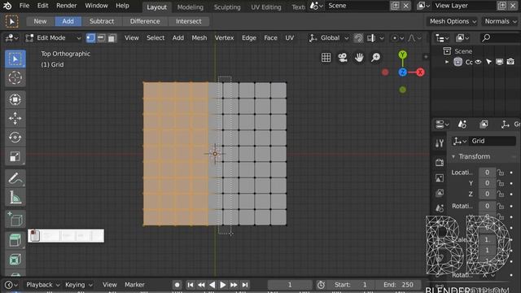
Task: Switch to vertex select mode
Action: point(90,38)
